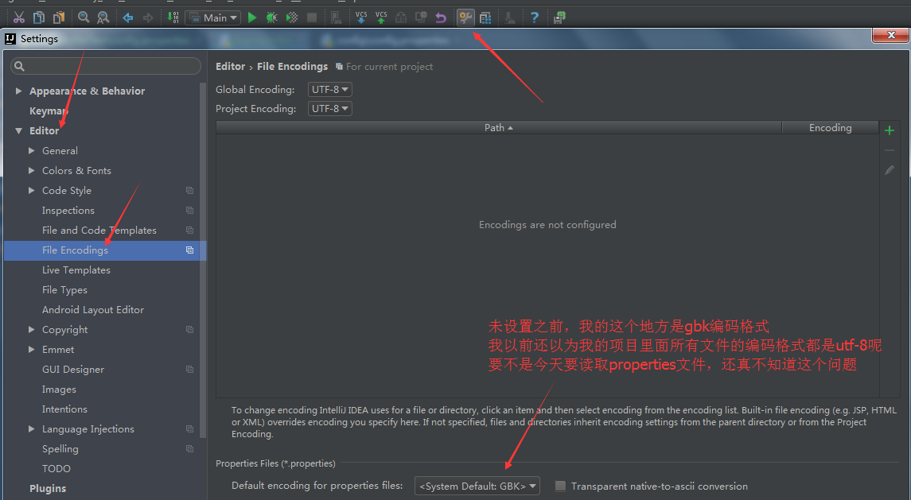The width and height of the screenshot is (911, 500).
Task: Click the Make Project binary-arrow icon
Action: pyautogui.click(x=173, y=17)
